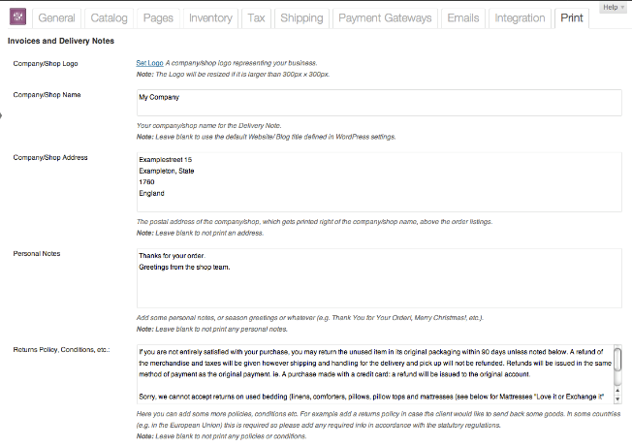Select the Tax tab

click(x=256, y=18)
